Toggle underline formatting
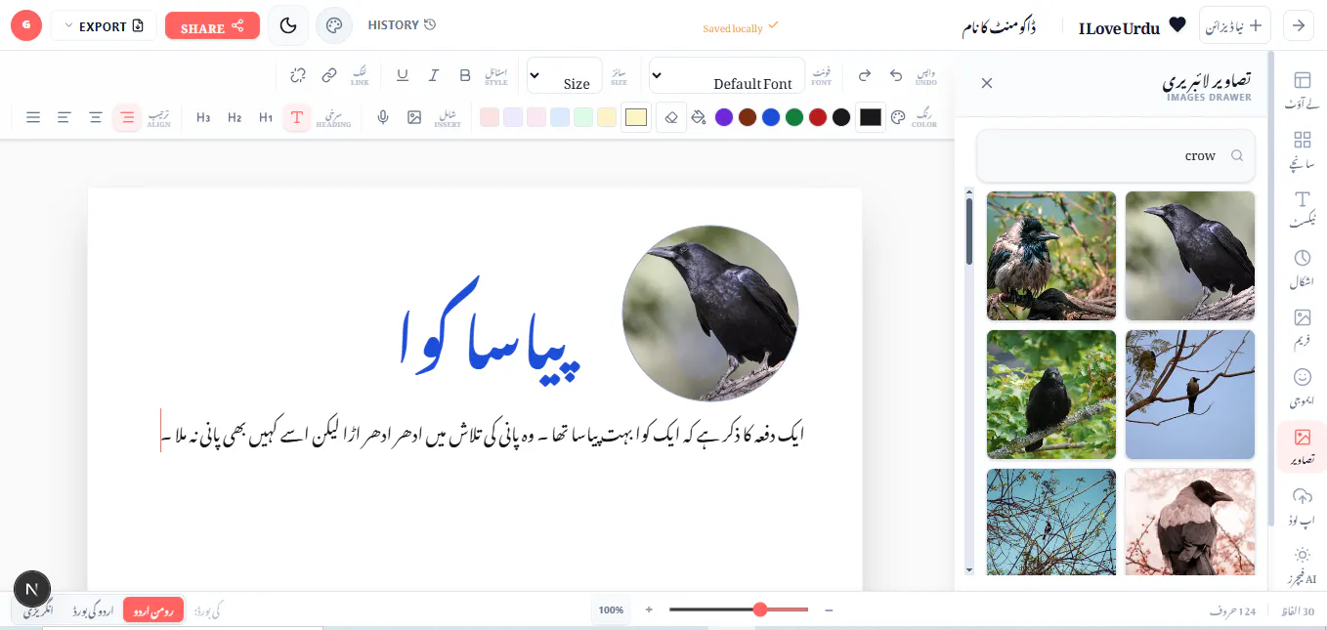Image resolution: width=1327 pixels, height=630 pixels. (x=403, y=75)
